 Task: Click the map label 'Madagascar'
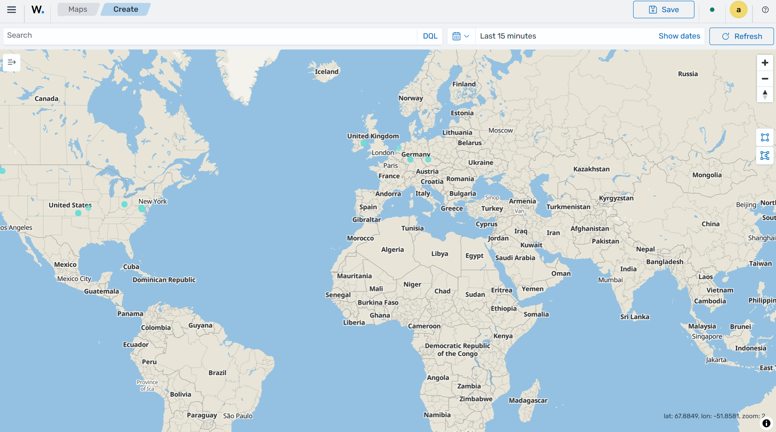pyautogui.click(x=528, y=401)
